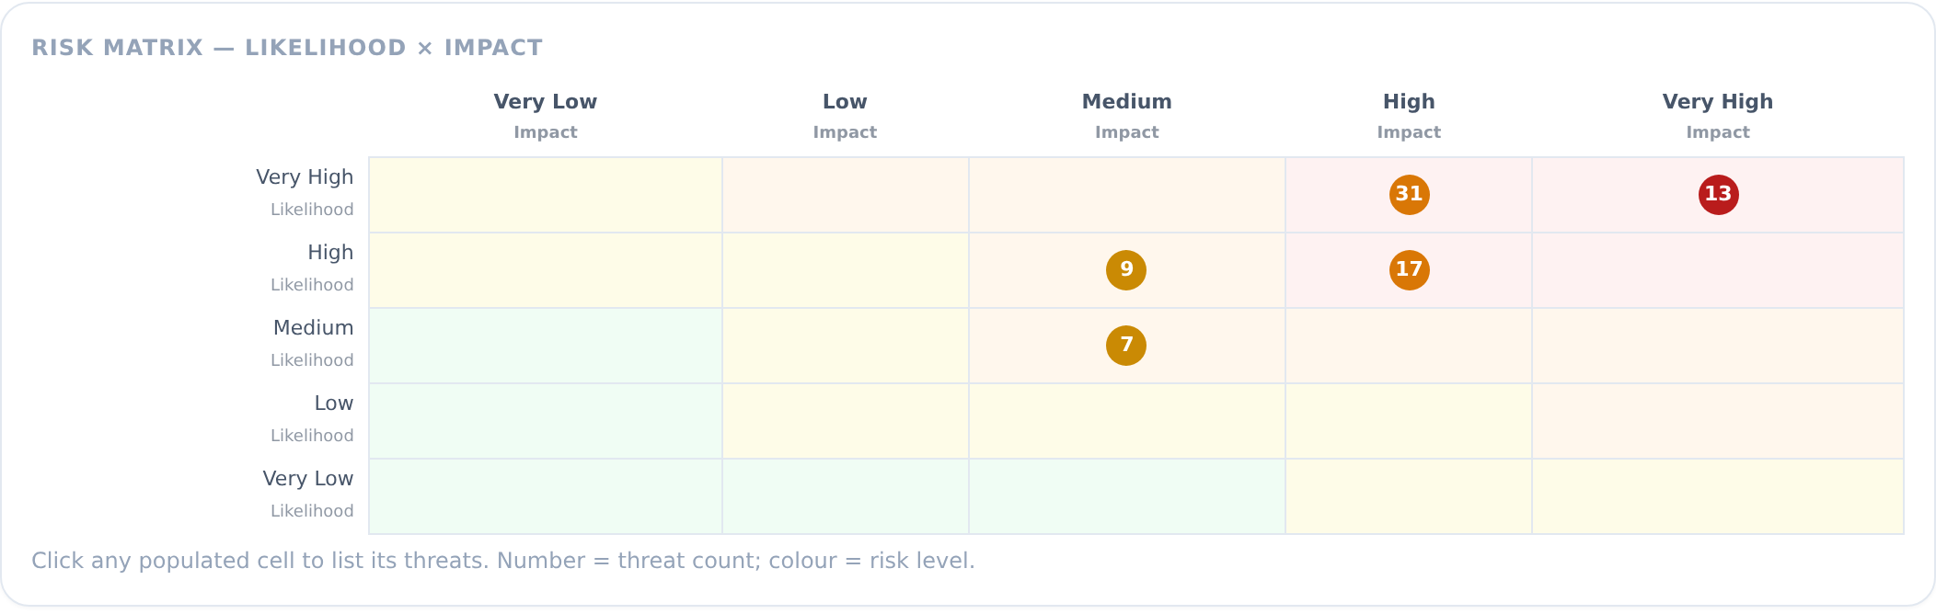Select the Very Low Impact column header

pos(546,116)
